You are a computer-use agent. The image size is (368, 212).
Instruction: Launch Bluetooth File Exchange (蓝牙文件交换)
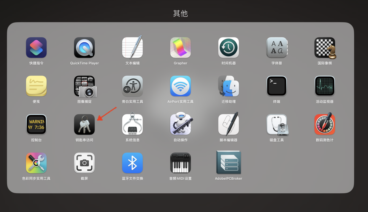[x=132, y=163]
